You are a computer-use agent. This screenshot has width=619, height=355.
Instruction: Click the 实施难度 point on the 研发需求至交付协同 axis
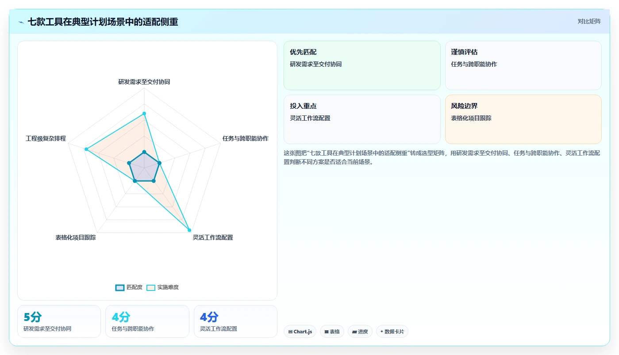click(144, 114)
